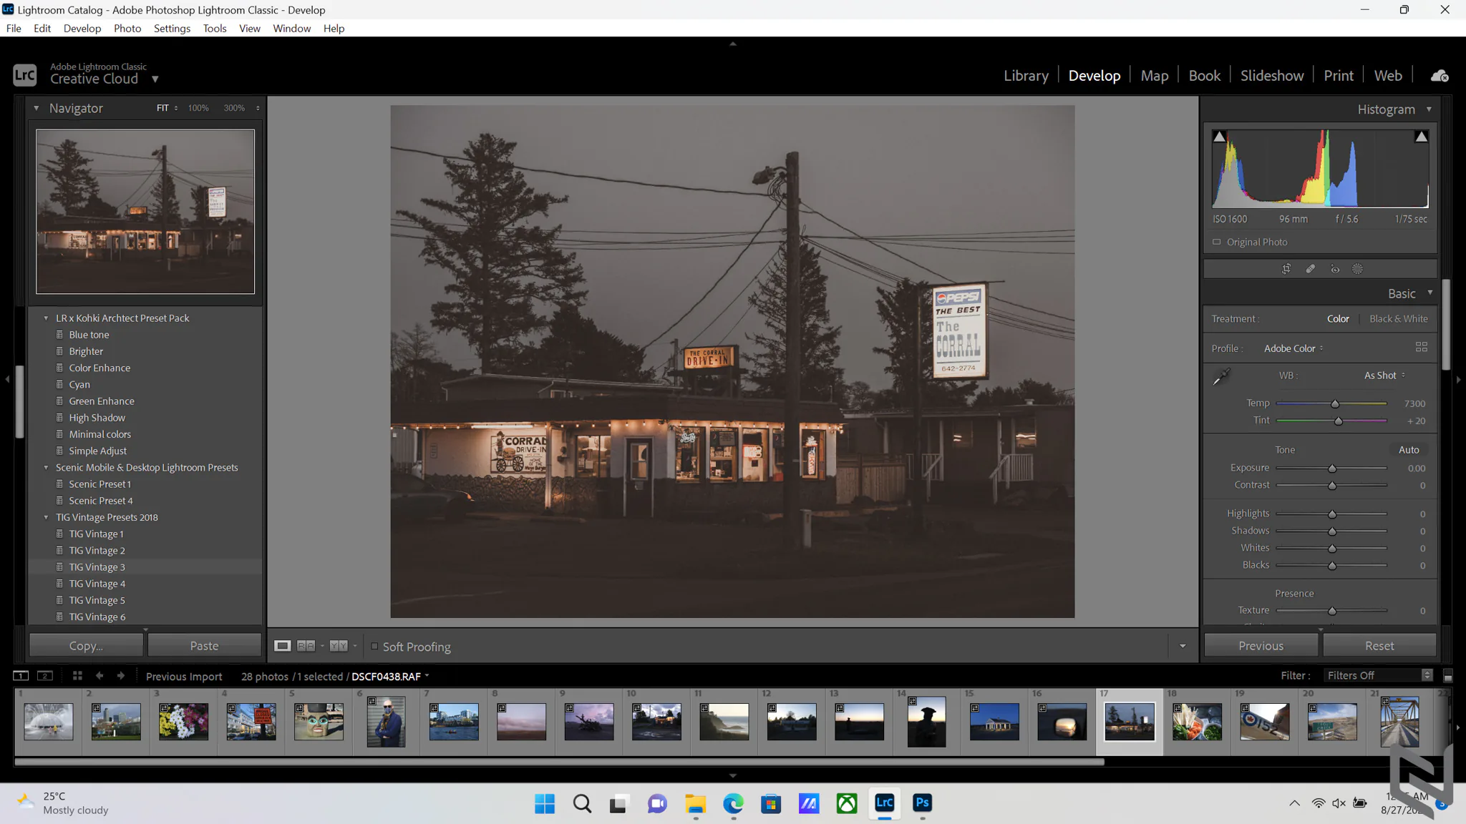The image size is (1466, 824).
Task: Pick the White Balance Selector eyedropper
Action: tap(1221, 376)
